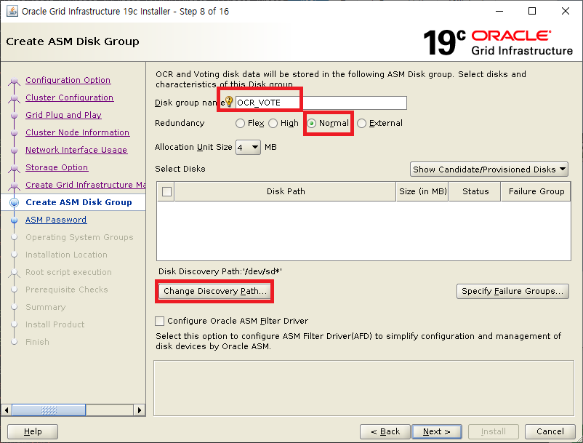Go to the Configuration Option step
583x443 pixels.
(x=68, y=80)
